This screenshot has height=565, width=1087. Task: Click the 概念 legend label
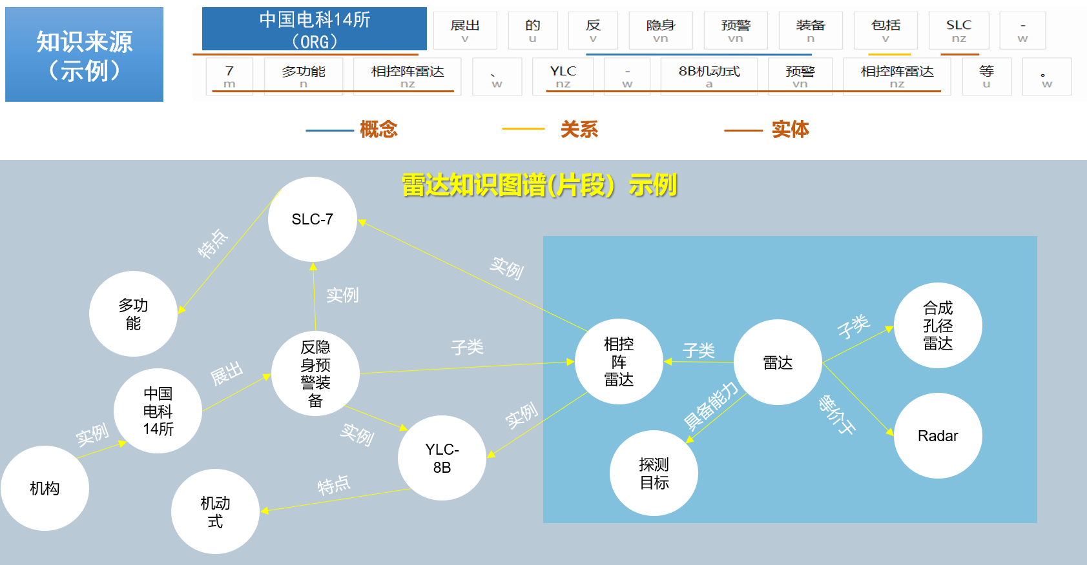pyautogui.click(x=378, y=130)
